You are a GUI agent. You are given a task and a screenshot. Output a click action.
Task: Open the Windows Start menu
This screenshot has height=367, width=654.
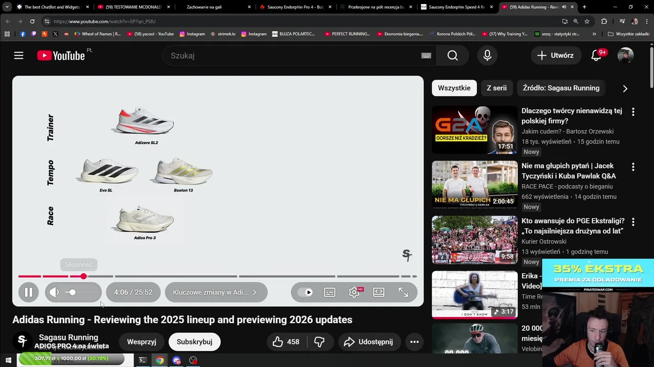8,360
